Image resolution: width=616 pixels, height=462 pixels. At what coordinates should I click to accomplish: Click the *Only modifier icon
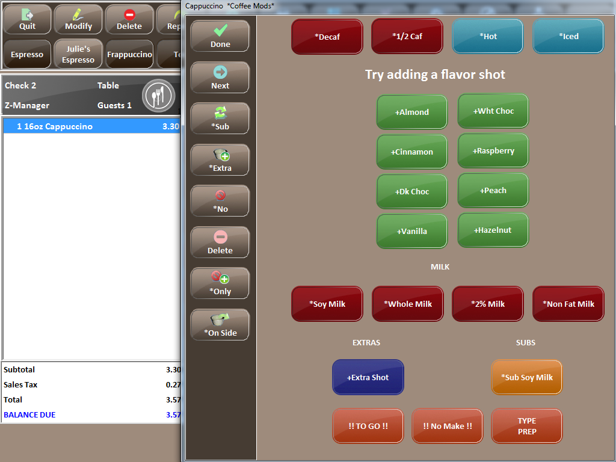click(220, 276)
